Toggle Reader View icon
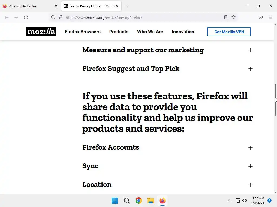The height and width of the screenshot is (207, 277). (226, 17)
